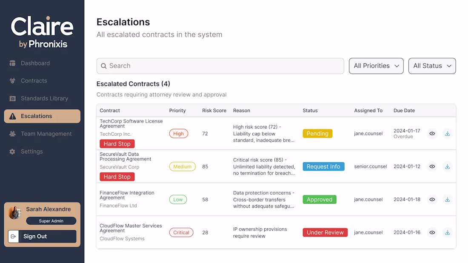
Task: Click the SecureVault Hard Stop tag
Action: (x=117, y=177)
